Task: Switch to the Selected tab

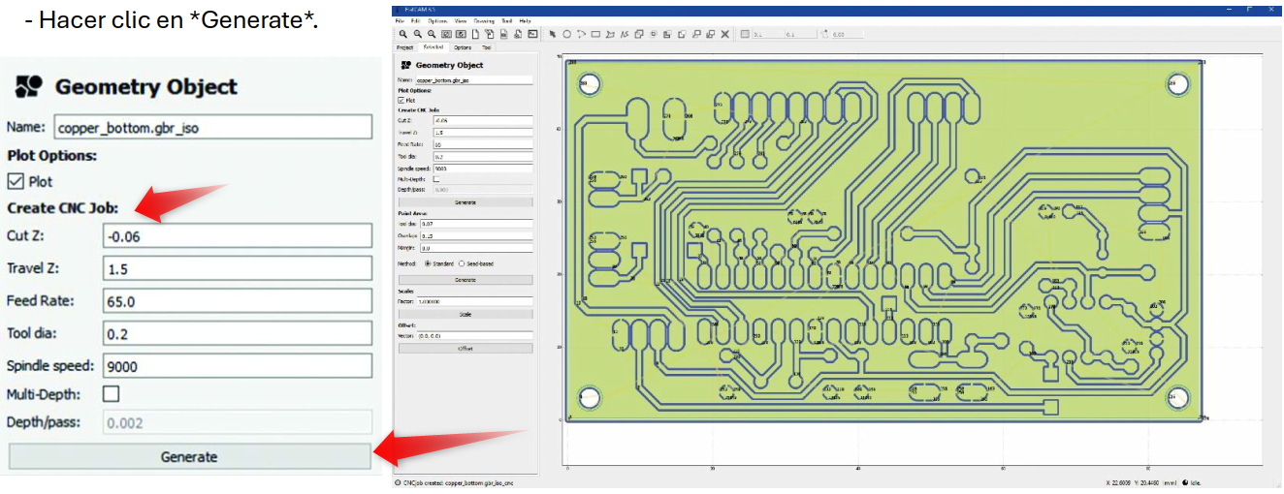Action: (x=433, y=46)
